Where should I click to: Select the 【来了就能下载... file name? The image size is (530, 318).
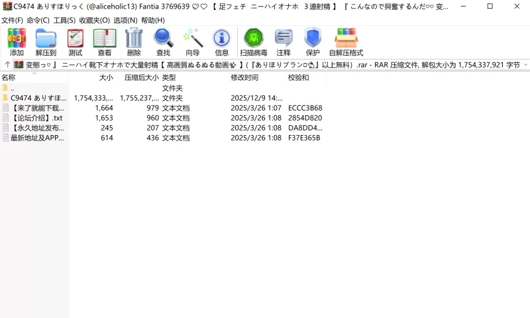38,108
